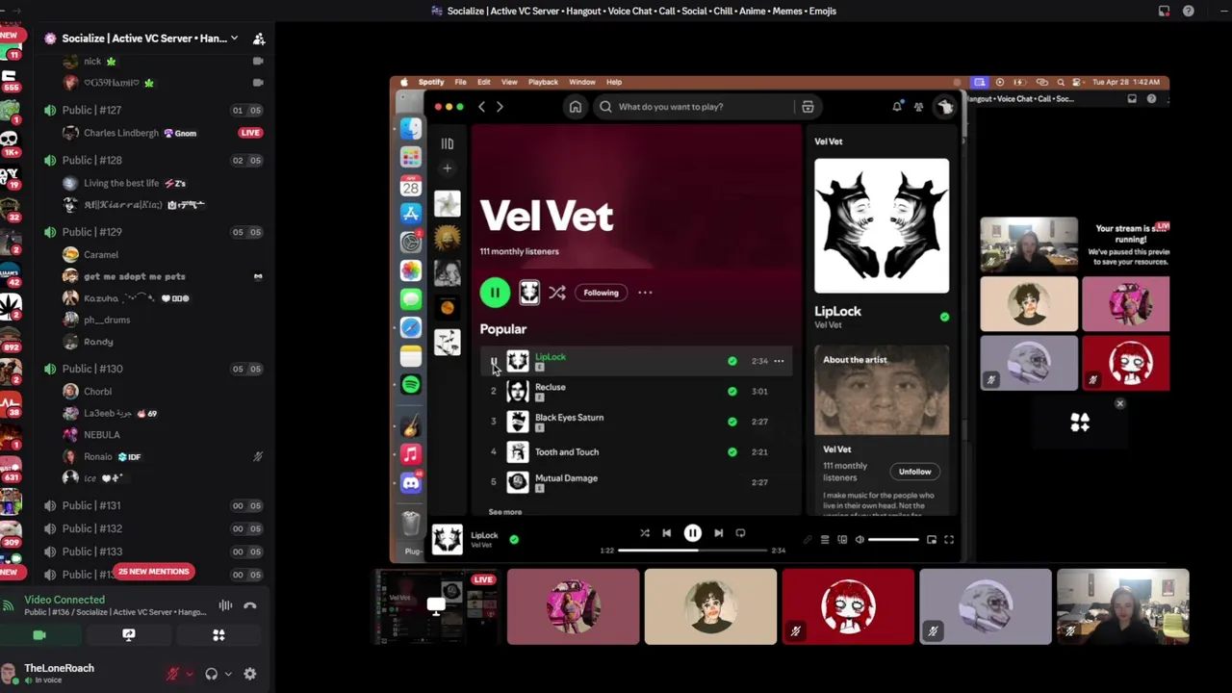The width and height of the screenshot is (1232, 693).
Task: Open the Window menu
Action: [581, 82]
